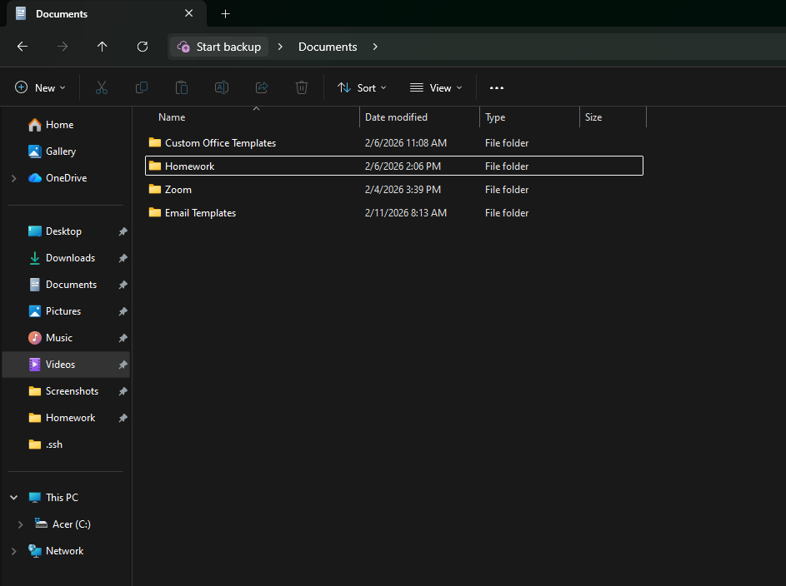786x586 pixels.
Task: Sort by the Date modified column header
Action: (x=397, y=117)
